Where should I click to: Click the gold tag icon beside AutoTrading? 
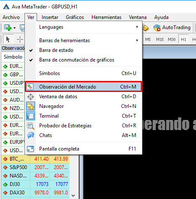pyautogui.click(x=145, y=28)
